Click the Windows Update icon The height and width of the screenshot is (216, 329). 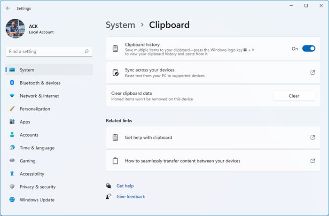tap(12, 200)
